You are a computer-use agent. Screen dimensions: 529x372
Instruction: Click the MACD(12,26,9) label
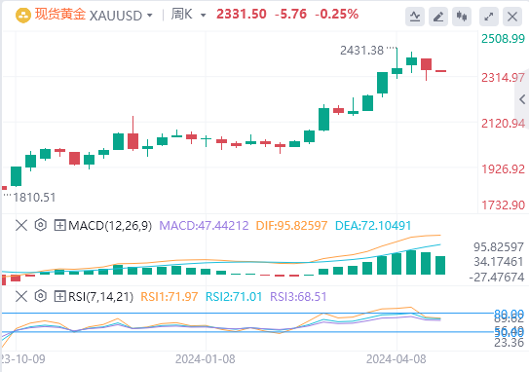coord(110,225)
